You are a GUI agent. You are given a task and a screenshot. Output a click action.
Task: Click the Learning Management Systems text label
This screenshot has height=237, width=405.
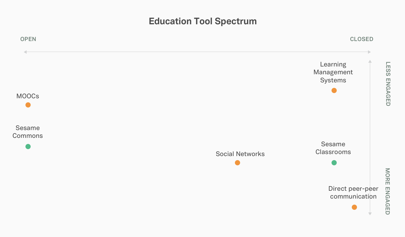333,72
